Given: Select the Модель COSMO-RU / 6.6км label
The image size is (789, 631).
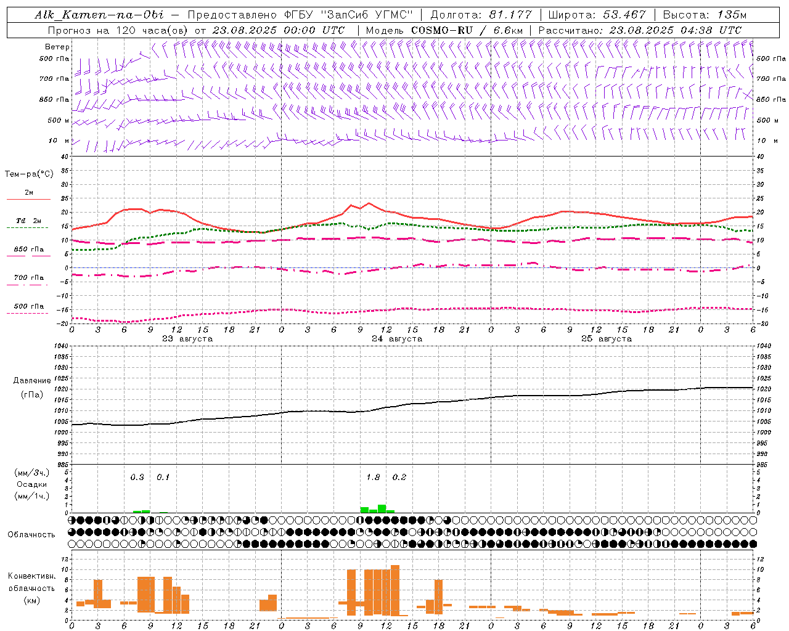Looking at the screenshot, I should [x=444, y=30].
